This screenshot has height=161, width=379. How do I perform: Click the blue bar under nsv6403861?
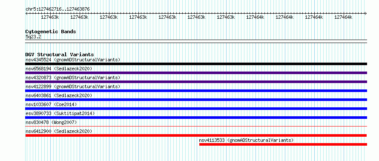[x=196, y=100]
